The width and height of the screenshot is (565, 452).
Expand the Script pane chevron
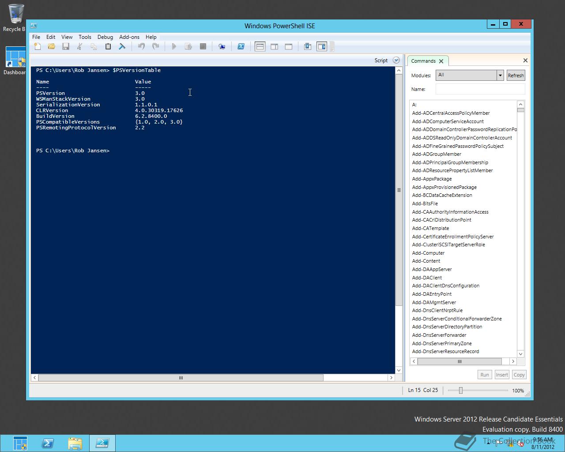[396, 60]
